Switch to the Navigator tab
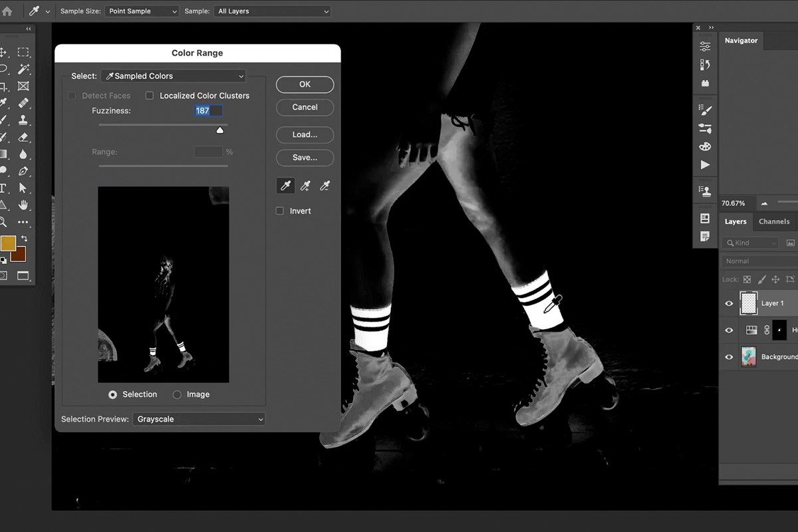 [x=741, y=41]
